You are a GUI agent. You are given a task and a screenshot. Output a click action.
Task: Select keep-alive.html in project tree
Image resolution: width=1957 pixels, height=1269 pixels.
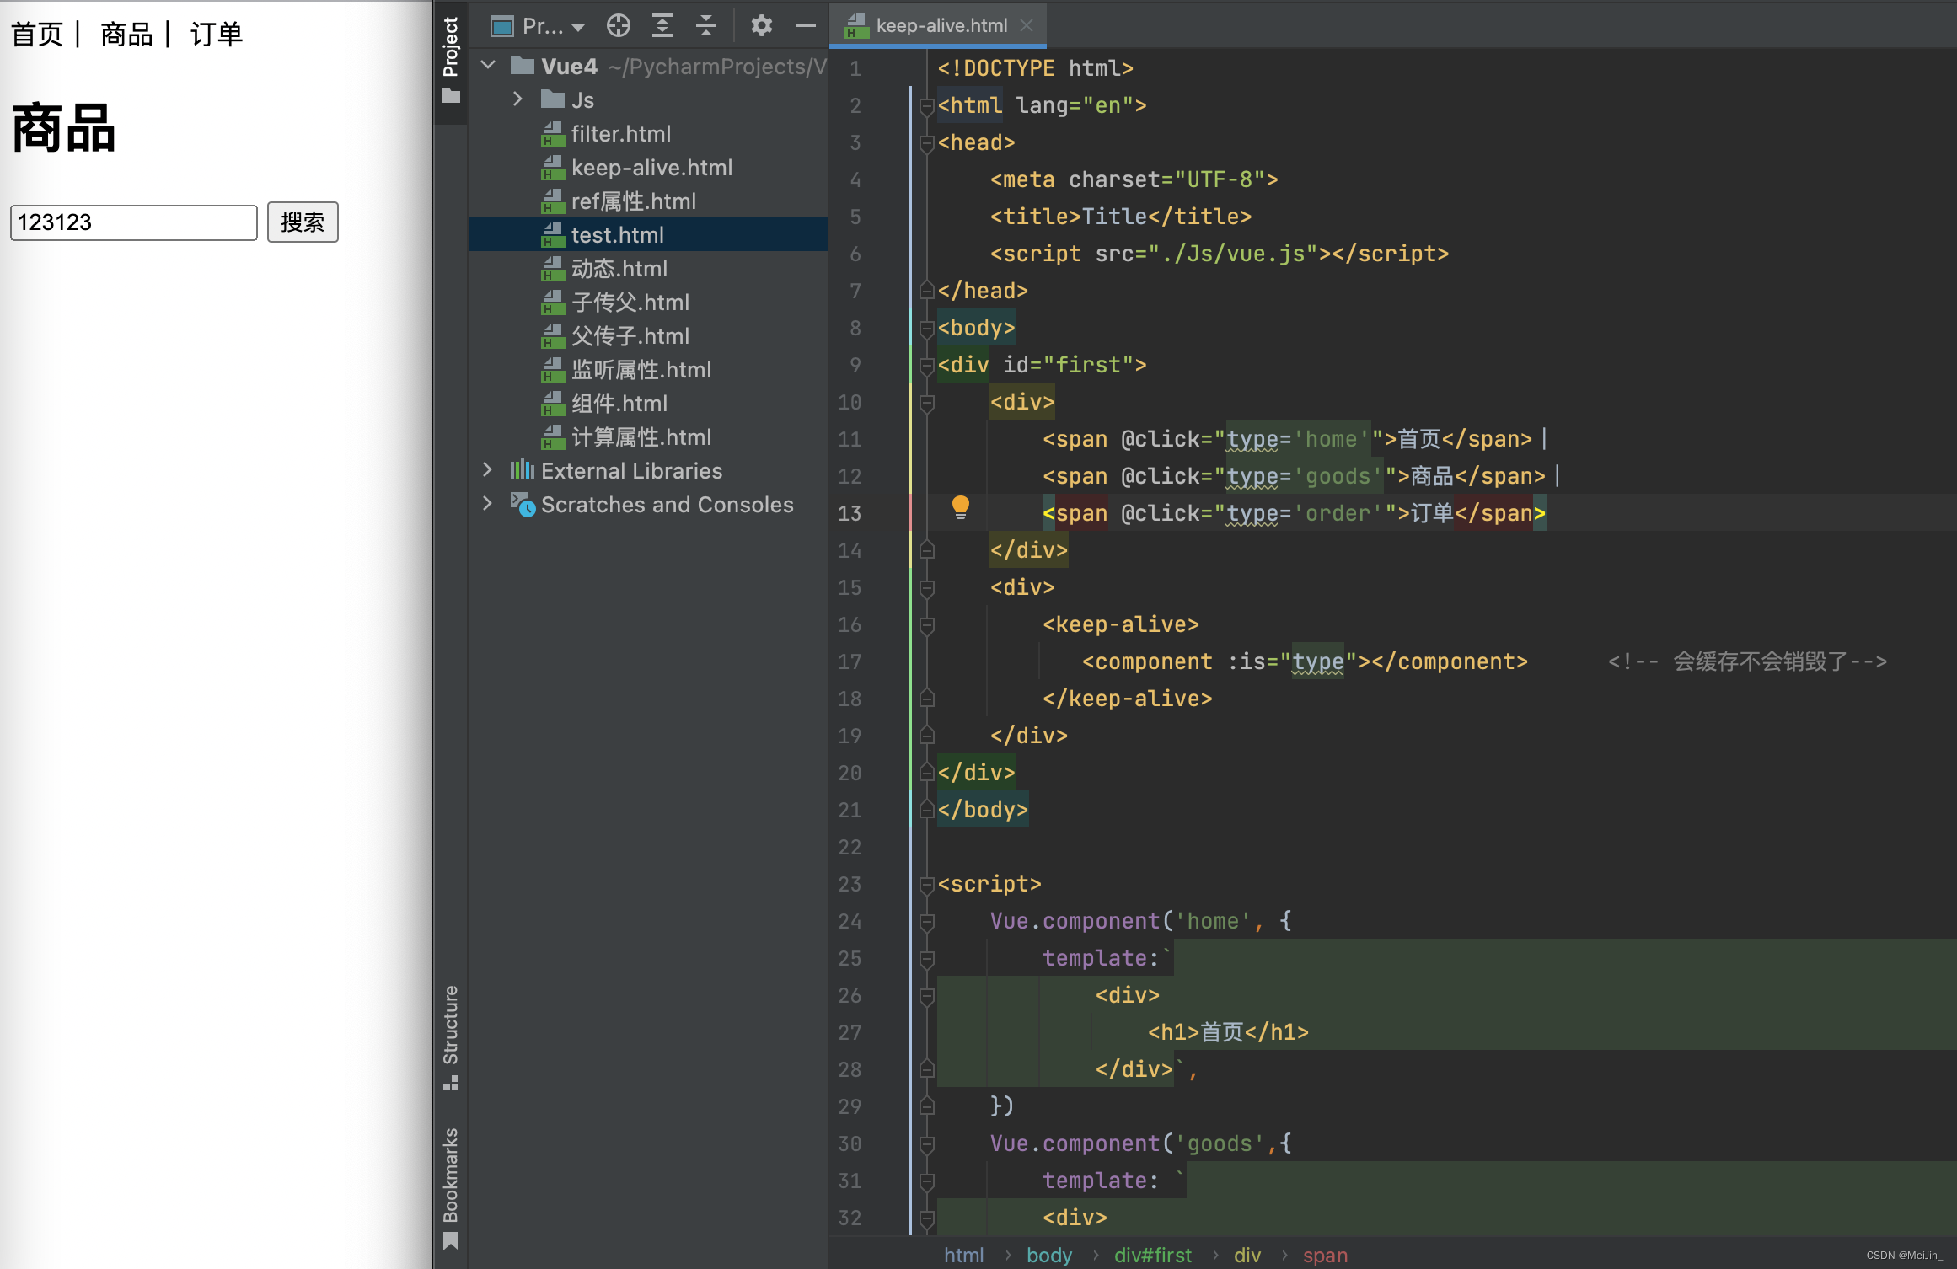click(x=651, y=168)
